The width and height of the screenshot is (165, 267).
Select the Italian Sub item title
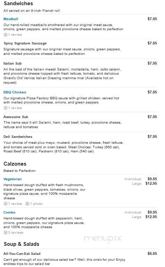(13, 64)
